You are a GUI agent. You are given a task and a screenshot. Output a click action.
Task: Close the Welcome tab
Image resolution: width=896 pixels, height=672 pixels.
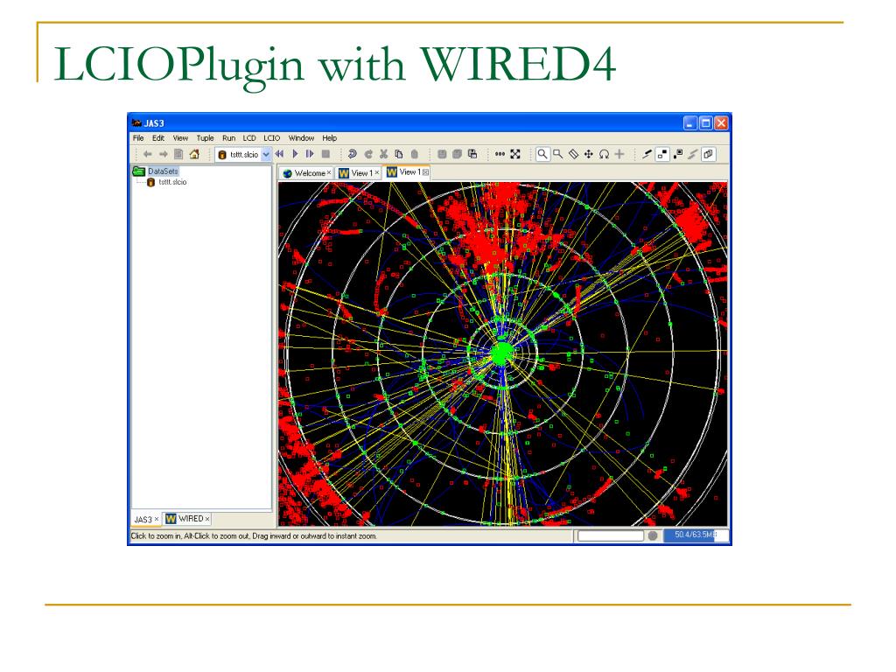click(x=329, y=172)
